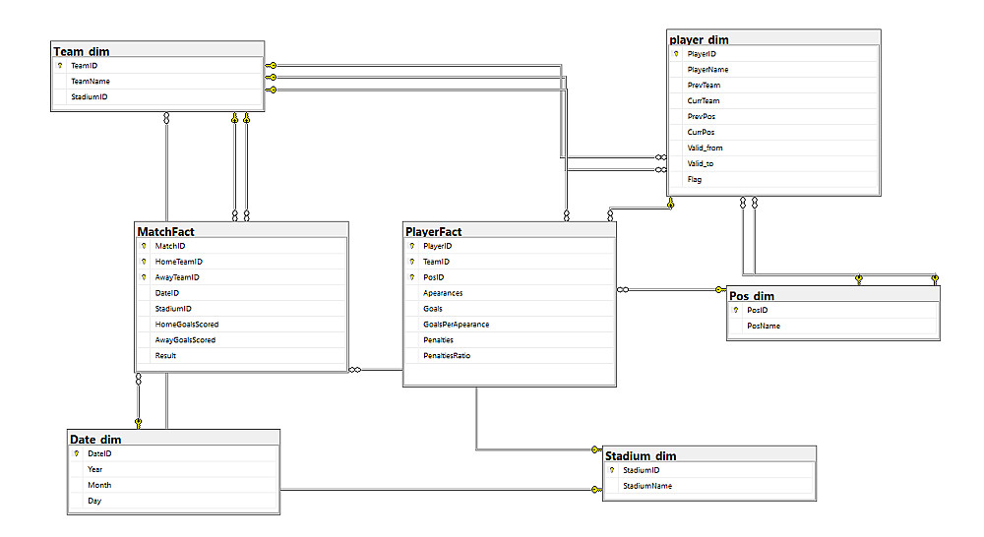Select the DateID key icon in Date_dim
This screenshot has width=984, height=537.
(77, 453)
